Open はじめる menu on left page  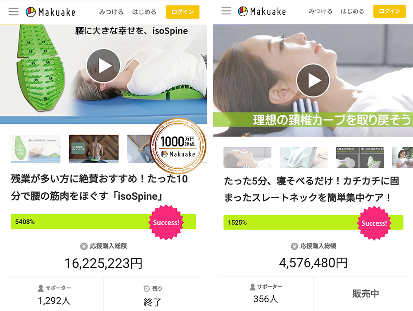tap(144, 12)
